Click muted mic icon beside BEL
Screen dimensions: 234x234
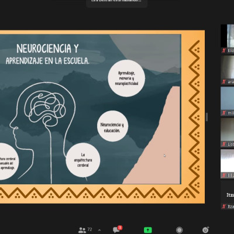pos(224,175)
